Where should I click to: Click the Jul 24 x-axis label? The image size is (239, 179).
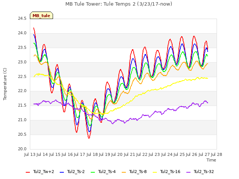click(167, 154)
